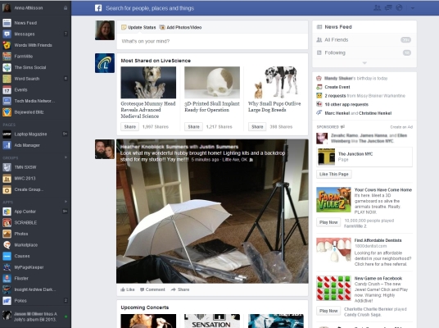Click the News Feed sidebar icon
Image resolution: width=439 pixels, height=328 pixels.
pyautogui.click(x=7, y=23)
